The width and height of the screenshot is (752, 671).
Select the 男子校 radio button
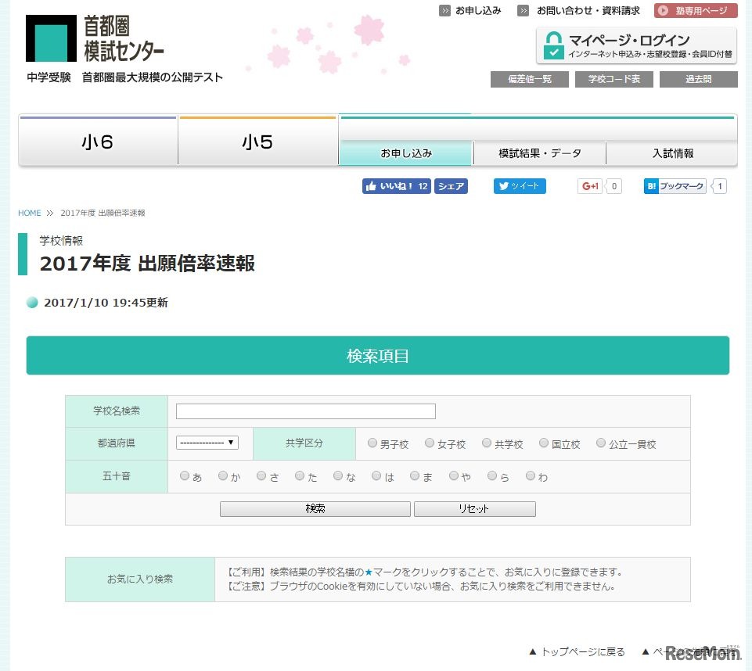(x=372, y=443)
